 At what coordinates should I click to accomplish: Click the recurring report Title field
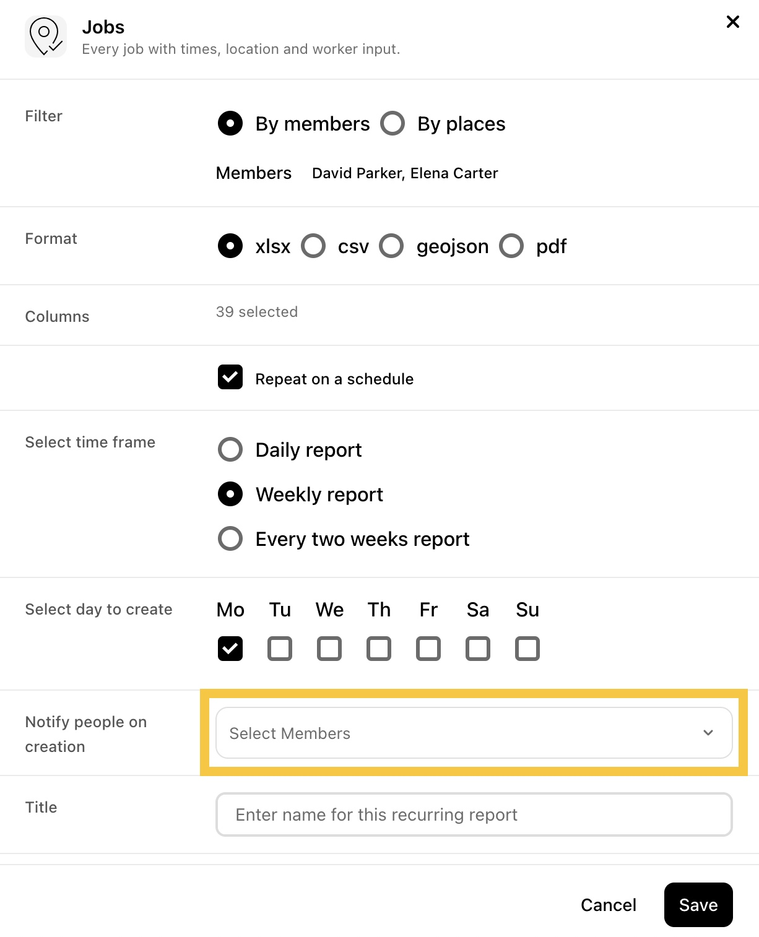tap(474, 814)
